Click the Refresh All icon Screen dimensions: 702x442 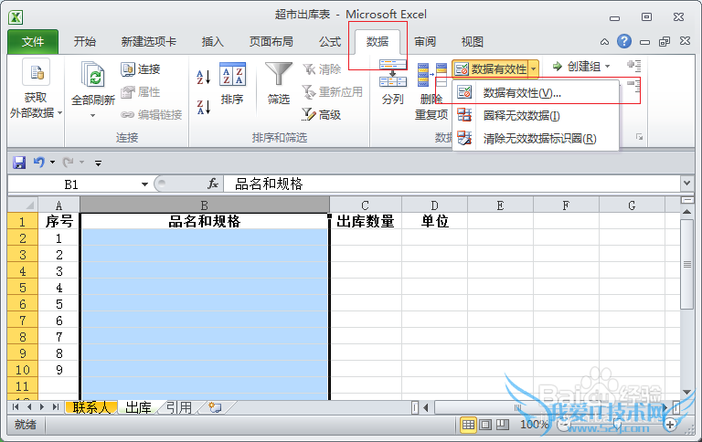pyautogui.click(x=92, y=74)
